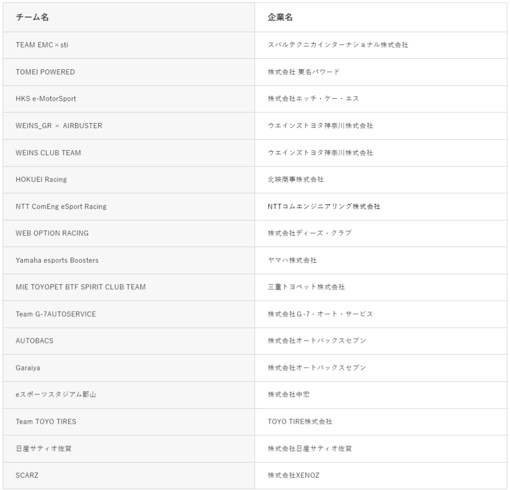510x490 pixels.
Task: Click WEINS_GR × AIRBUSTER team name
Action: pos(59,126)
